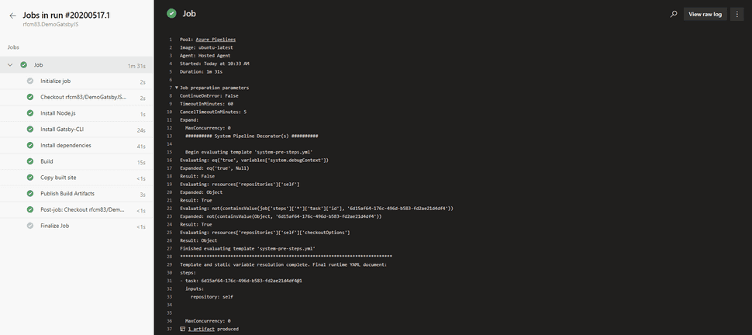Click the status icon beside Initialize job
This screenshot has height=335, width=752.
pos(30,81)
